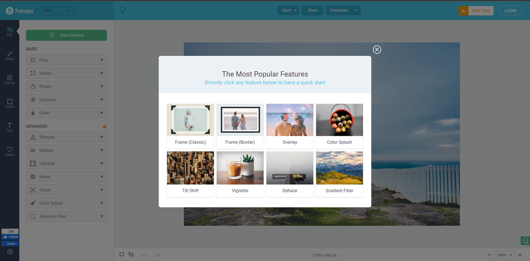
Task: Open the Download arrow dropdown
Action: pyautogui.click(x=356, y=10)
